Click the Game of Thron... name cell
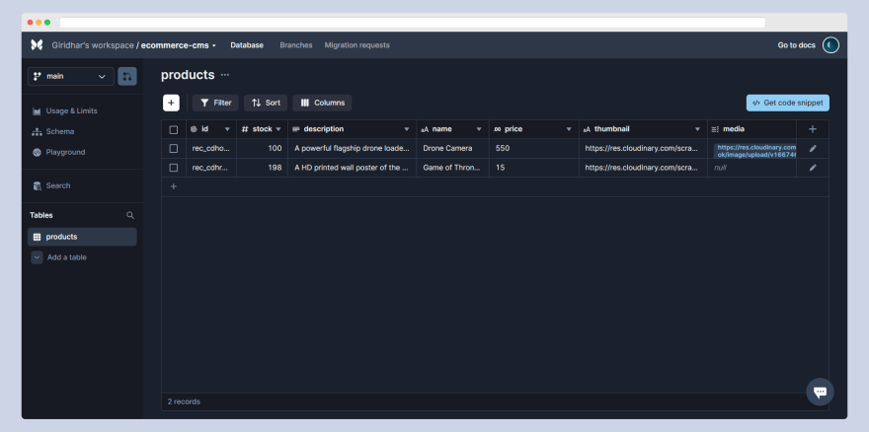 point(452,168)
